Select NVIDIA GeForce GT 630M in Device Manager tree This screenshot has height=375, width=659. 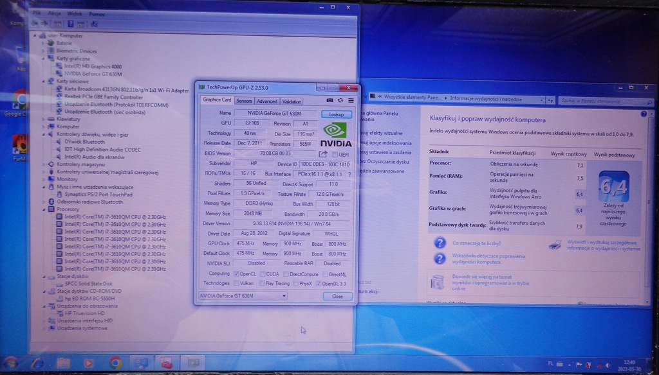pos(93,74)
